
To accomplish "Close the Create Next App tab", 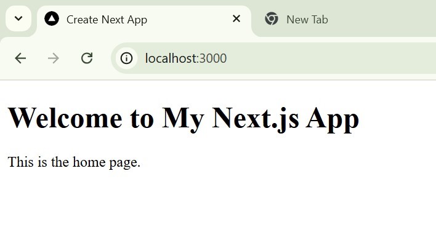I will [x=236, y=19].
